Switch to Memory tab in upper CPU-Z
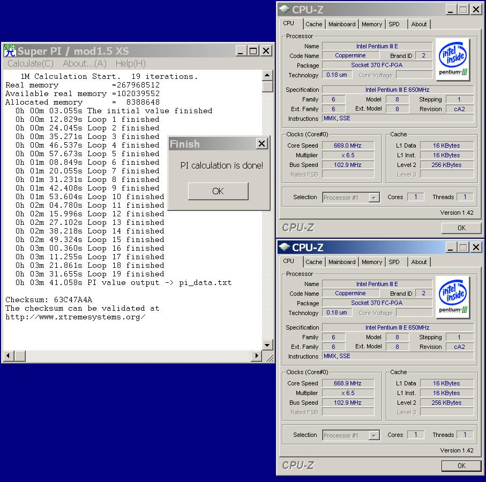Viewport: 486px width, 482px height. tap(372, 24)
